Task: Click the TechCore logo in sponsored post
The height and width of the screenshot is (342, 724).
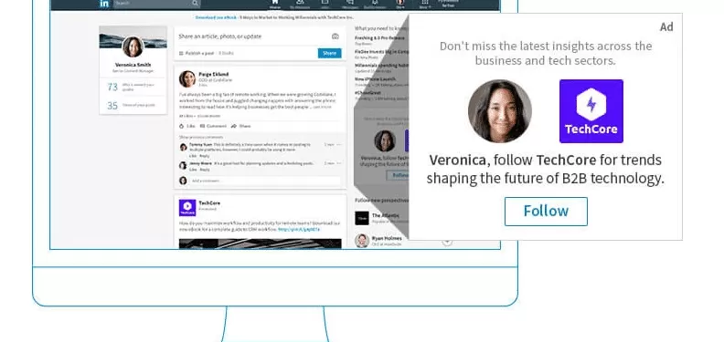Action: 187,208
